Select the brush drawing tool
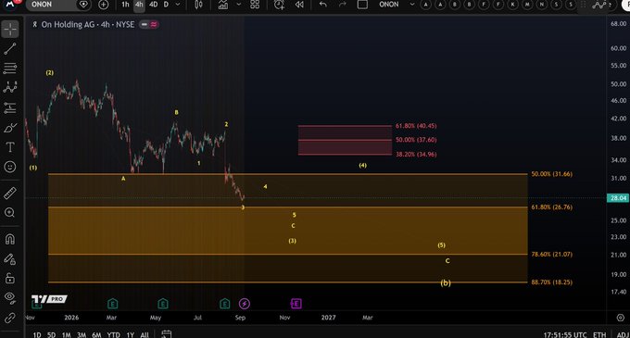Screen dimensions: 630x338 pos(10,128)
